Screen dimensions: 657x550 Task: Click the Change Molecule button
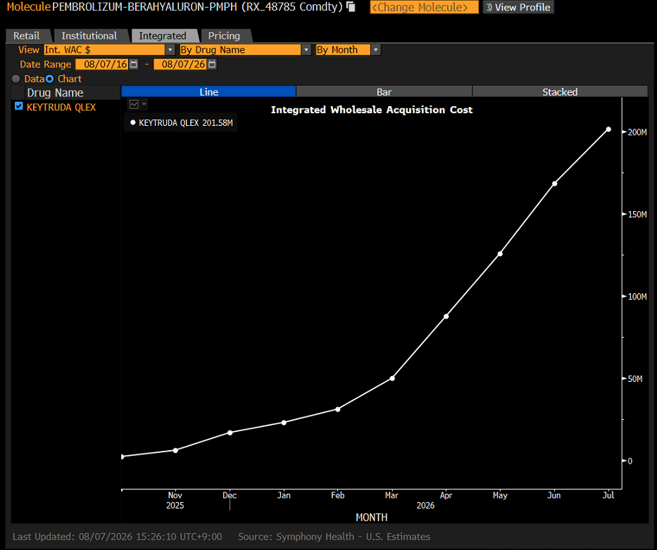(x=424, y=7)
